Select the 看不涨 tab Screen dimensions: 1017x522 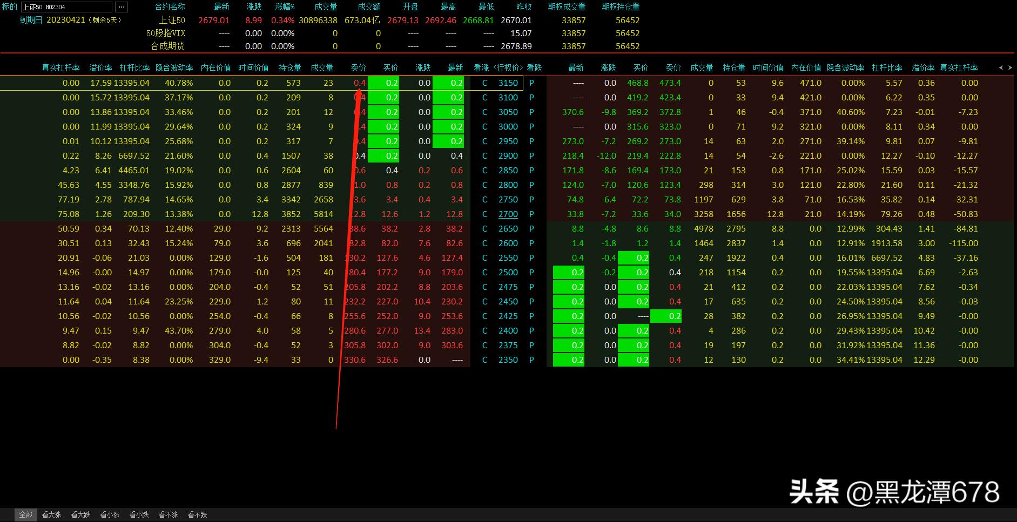(x=168, y=515)
